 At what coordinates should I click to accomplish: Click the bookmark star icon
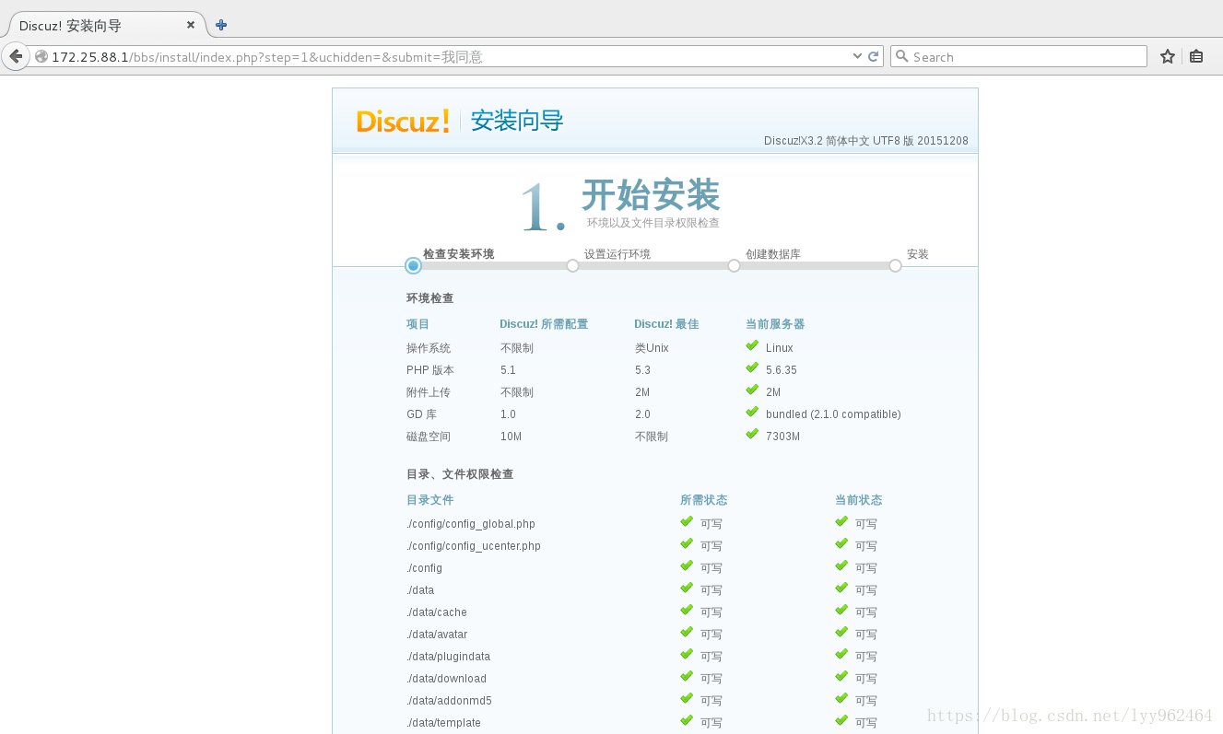pyautogui.click(x=1168, y=56)
